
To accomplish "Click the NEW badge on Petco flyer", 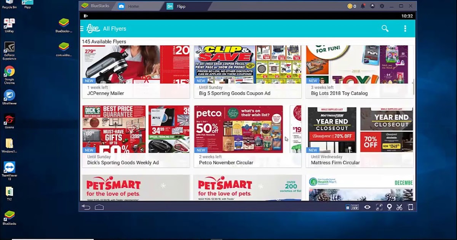I will click(x=201, y=150).
